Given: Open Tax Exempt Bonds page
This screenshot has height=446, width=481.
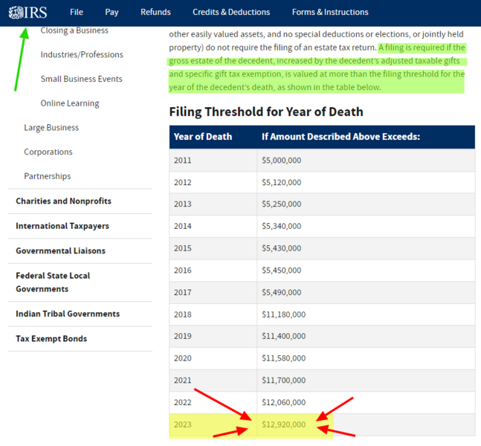Looking at the screenshot, I should (51, 339).
